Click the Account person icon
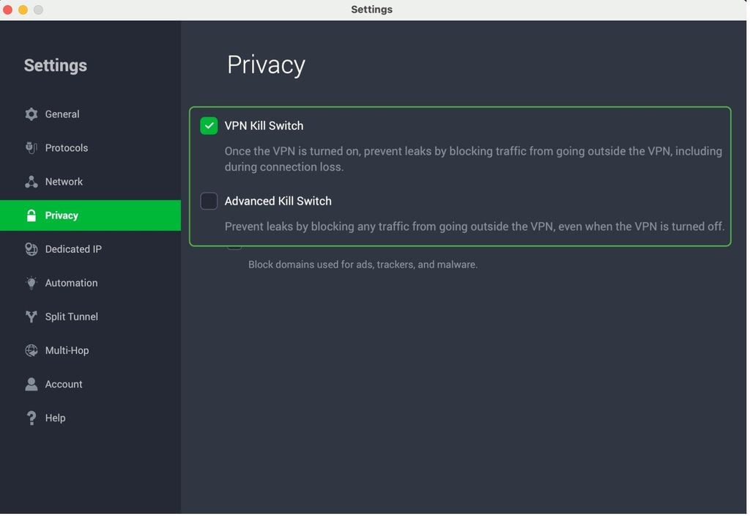The width and height of the screenshot is (750, 516). click(31, 384)
